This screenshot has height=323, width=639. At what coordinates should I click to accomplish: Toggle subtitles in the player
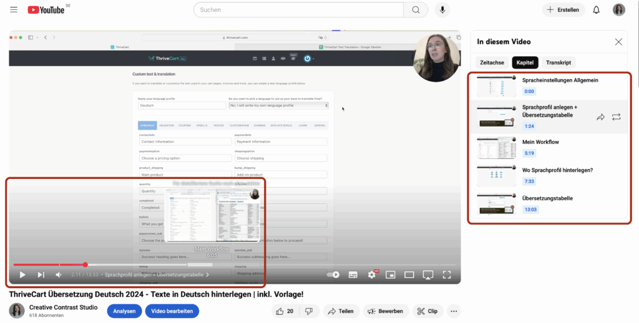tap(353, 275)
